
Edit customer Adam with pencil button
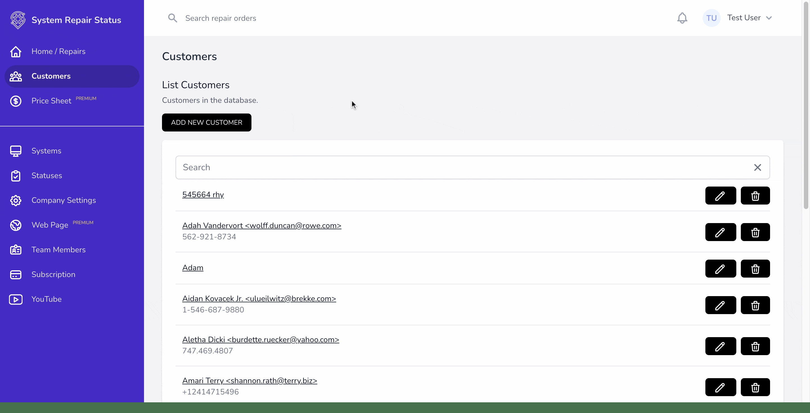[x=720, y=269]
